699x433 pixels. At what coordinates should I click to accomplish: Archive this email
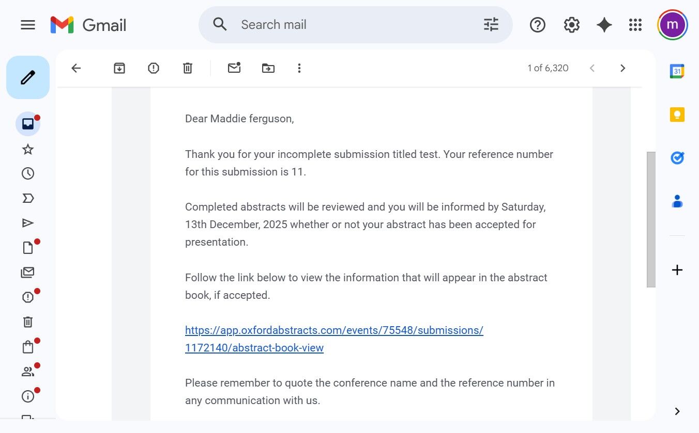coord(119,68)
